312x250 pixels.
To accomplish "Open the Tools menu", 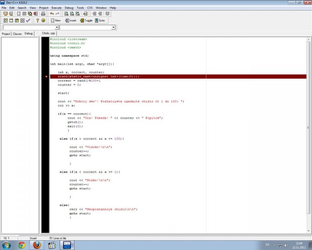I will click(80, 8).
